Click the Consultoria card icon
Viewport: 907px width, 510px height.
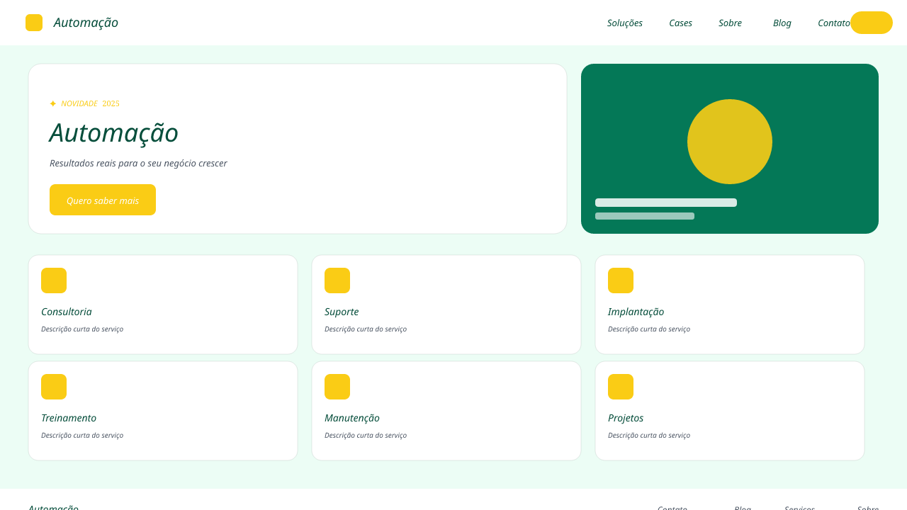(x=54, y=280)
